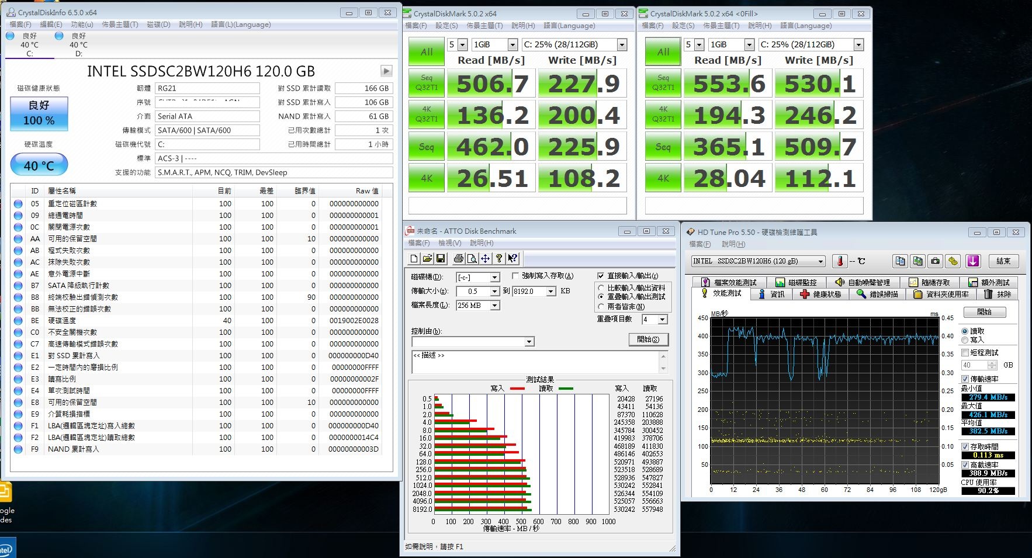Click green All button in 0Fill CrystalDiskMark
The image size is (1032, 558).
click(663, 51)
